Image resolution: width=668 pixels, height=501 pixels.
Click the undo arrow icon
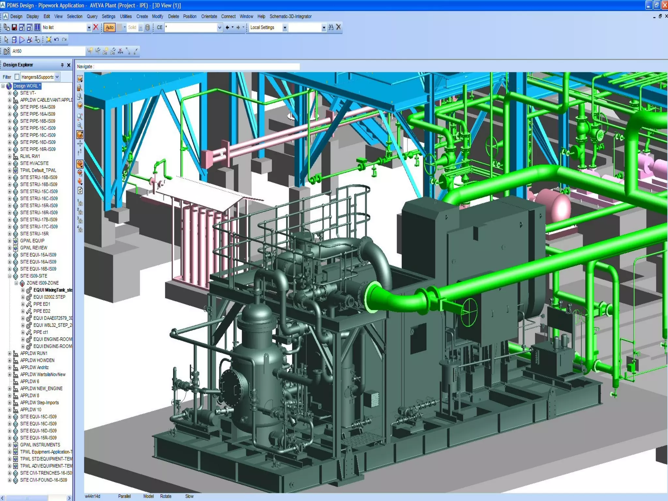56,40
